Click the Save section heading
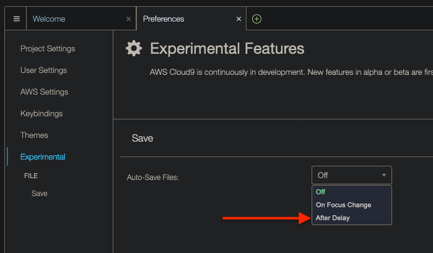 pyautogui.click(x=142, y=139)
